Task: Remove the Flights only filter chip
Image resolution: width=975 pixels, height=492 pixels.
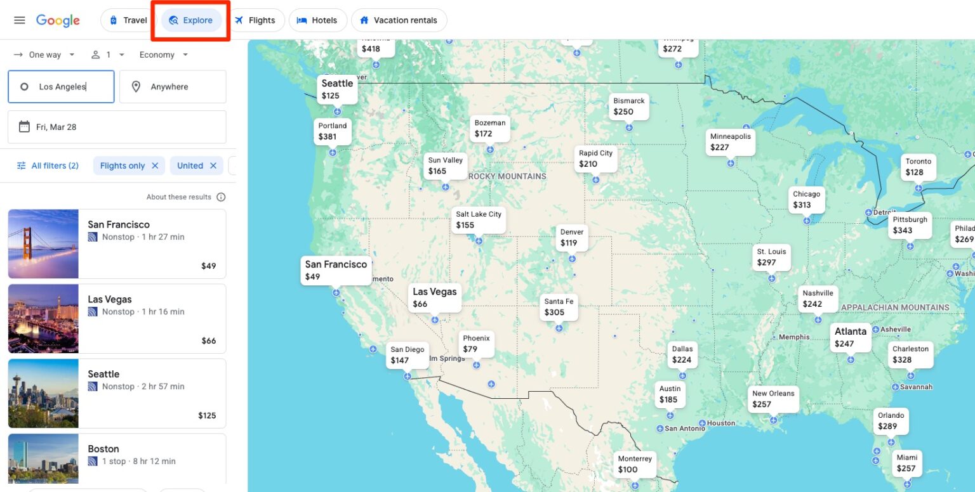Action: [x=155, y=165]
